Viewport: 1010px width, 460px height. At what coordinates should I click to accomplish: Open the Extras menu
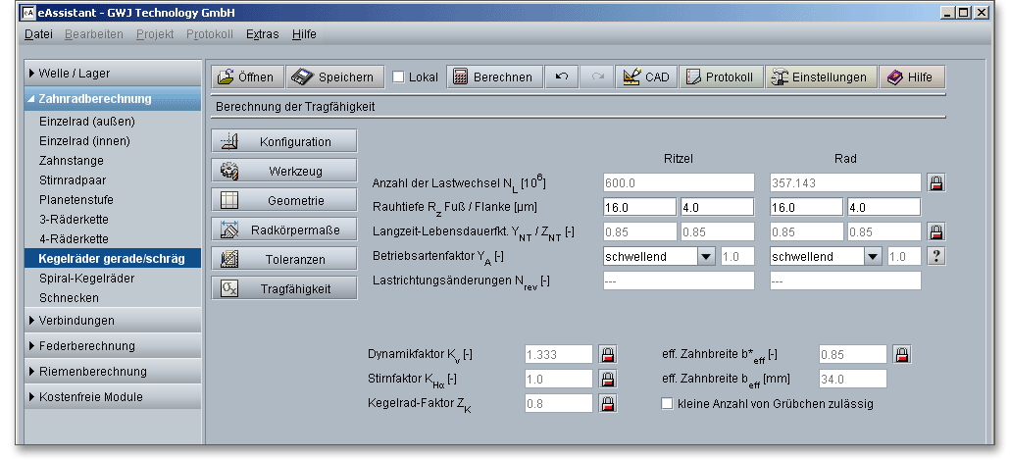pyautogui.click(x=262, y=33)
